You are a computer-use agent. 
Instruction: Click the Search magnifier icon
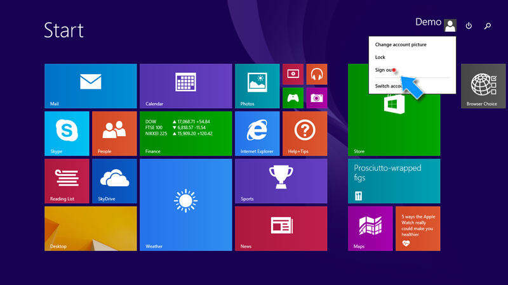coord(488,26)
